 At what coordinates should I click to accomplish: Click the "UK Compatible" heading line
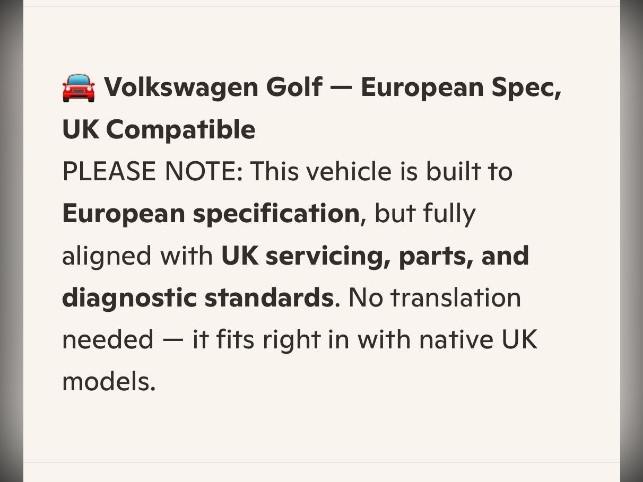[x=159, y=129]
